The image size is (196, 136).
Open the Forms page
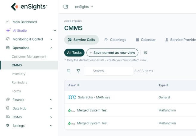[16, 91]
